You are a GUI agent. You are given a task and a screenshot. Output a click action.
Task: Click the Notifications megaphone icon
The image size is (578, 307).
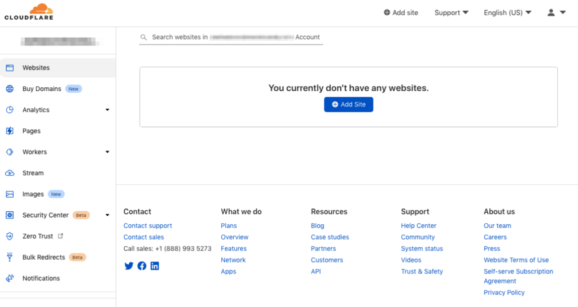pyautogui.click(x=10, y=278)
